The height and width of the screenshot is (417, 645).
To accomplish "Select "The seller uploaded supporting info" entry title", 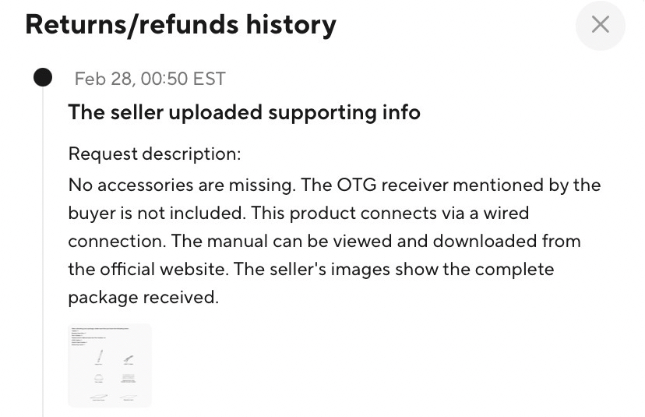I will (244, 112).
